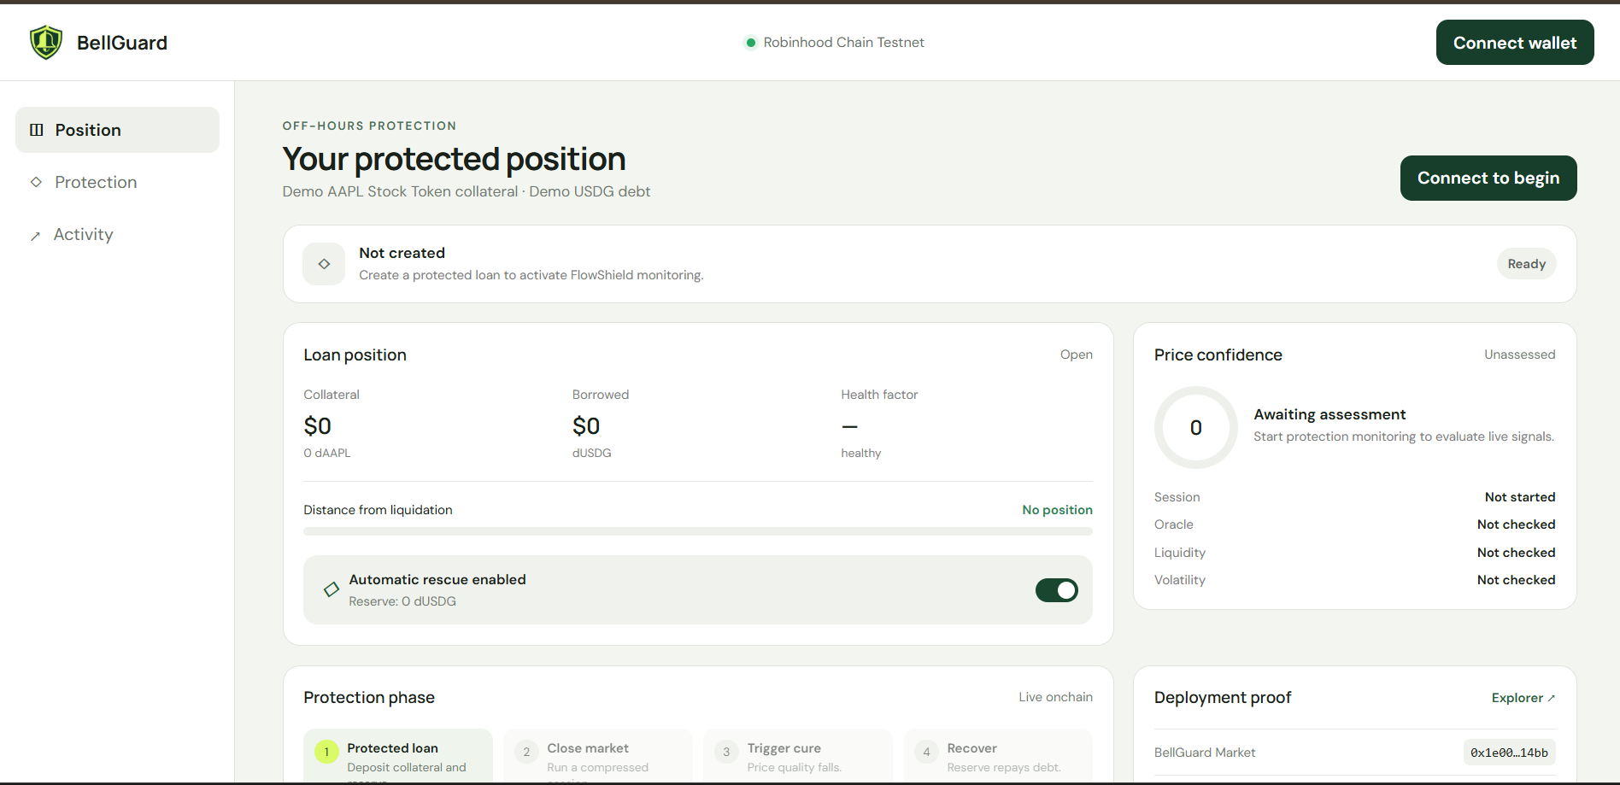Click the diamond icon beside Not created
This screenshot has height=785, width=1620.
click(324, 264)
